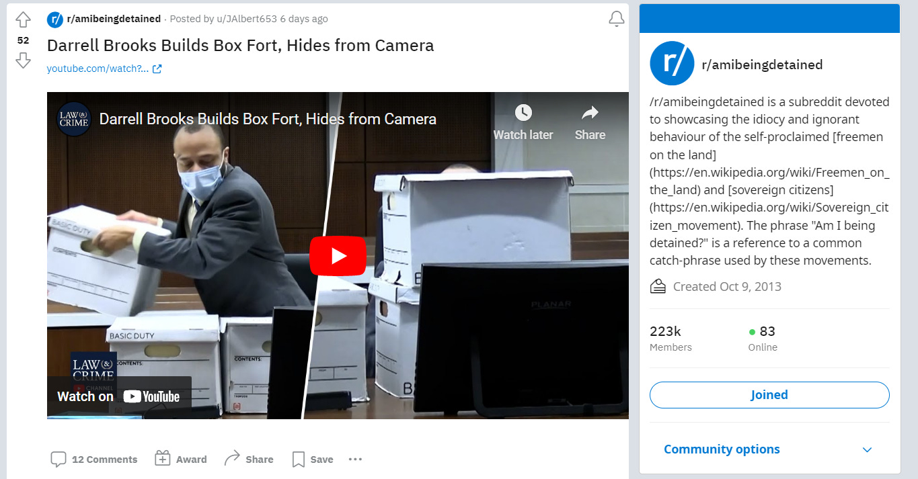Click Watch on YouTube button
Viewport: 918px width, 479px height.
119,396
